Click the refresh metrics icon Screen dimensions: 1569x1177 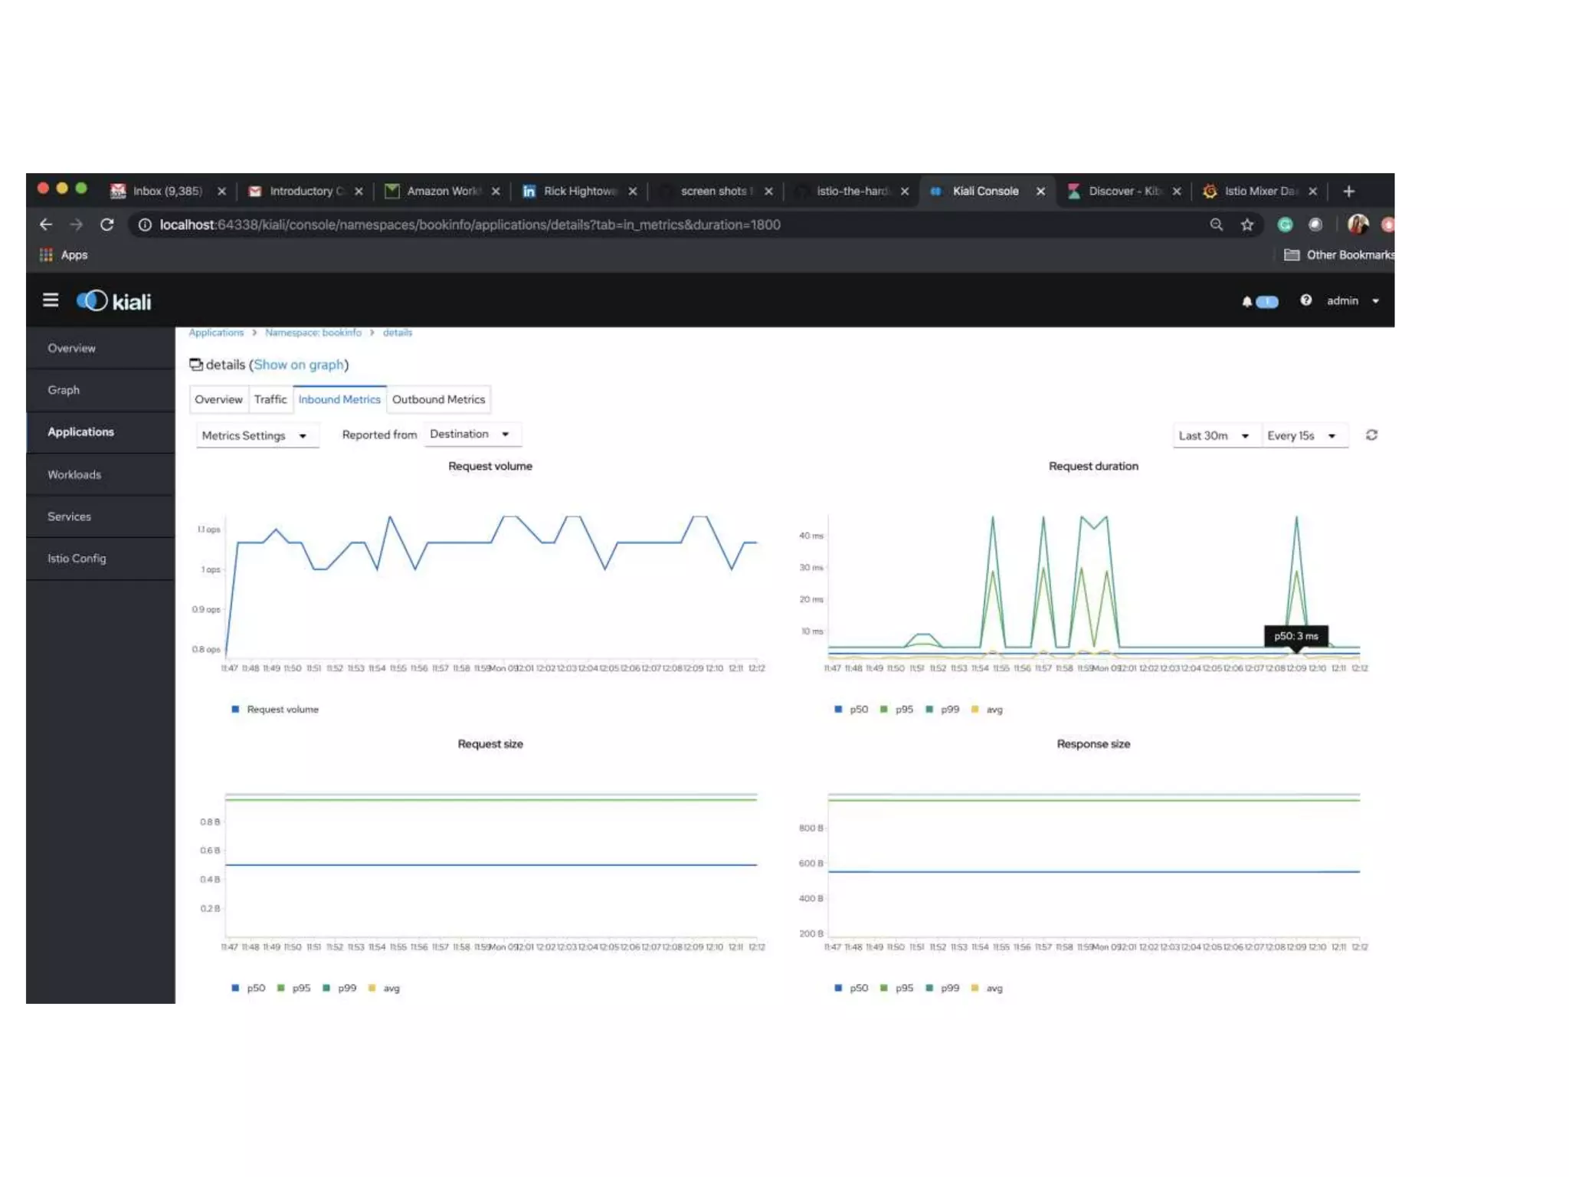click(x=1371, y=435)
